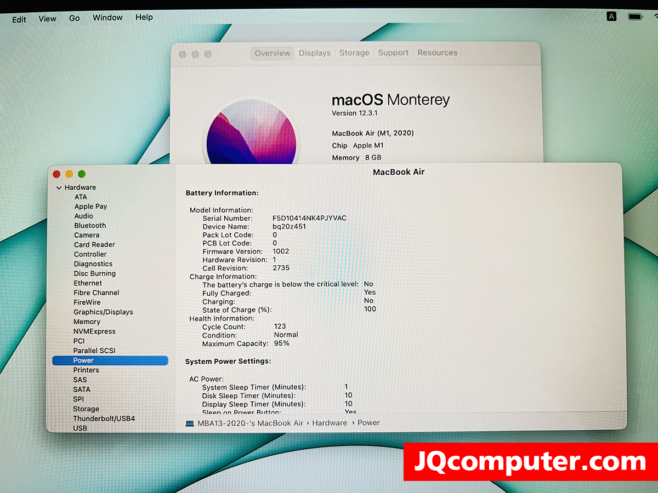658x493 pixels.
Task: Click the Battery Information heading
Action: click(222, 193)
